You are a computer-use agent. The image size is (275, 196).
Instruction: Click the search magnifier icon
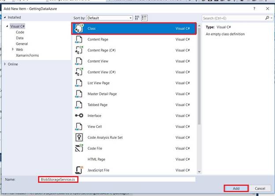pyautogui.click(x=267, y=18)
